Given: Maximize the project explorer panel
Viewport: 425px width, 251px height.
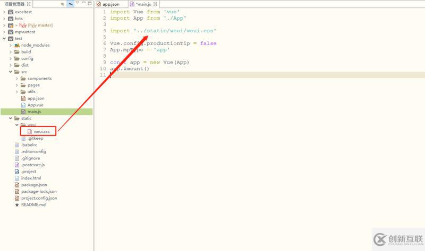Looking at the screenshot, I should point(89,3).
